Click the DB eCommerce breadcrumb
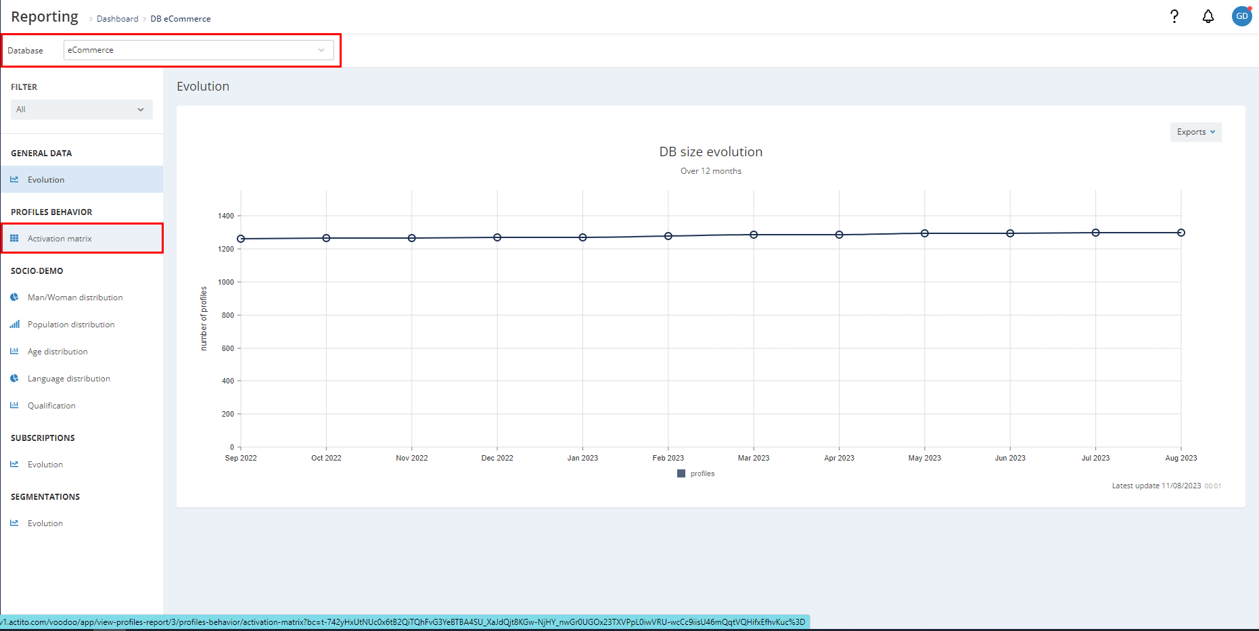Viewport: 1259px width, 631px height. (x=180, y=19)
